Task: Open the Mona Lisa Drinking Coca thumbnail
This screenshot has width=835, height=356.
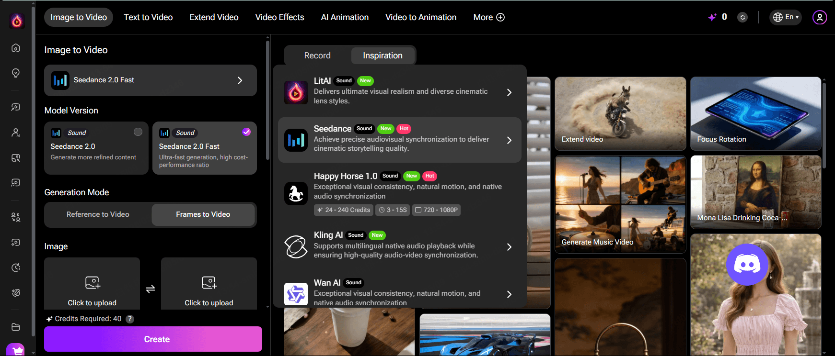Action: [756, 192]
